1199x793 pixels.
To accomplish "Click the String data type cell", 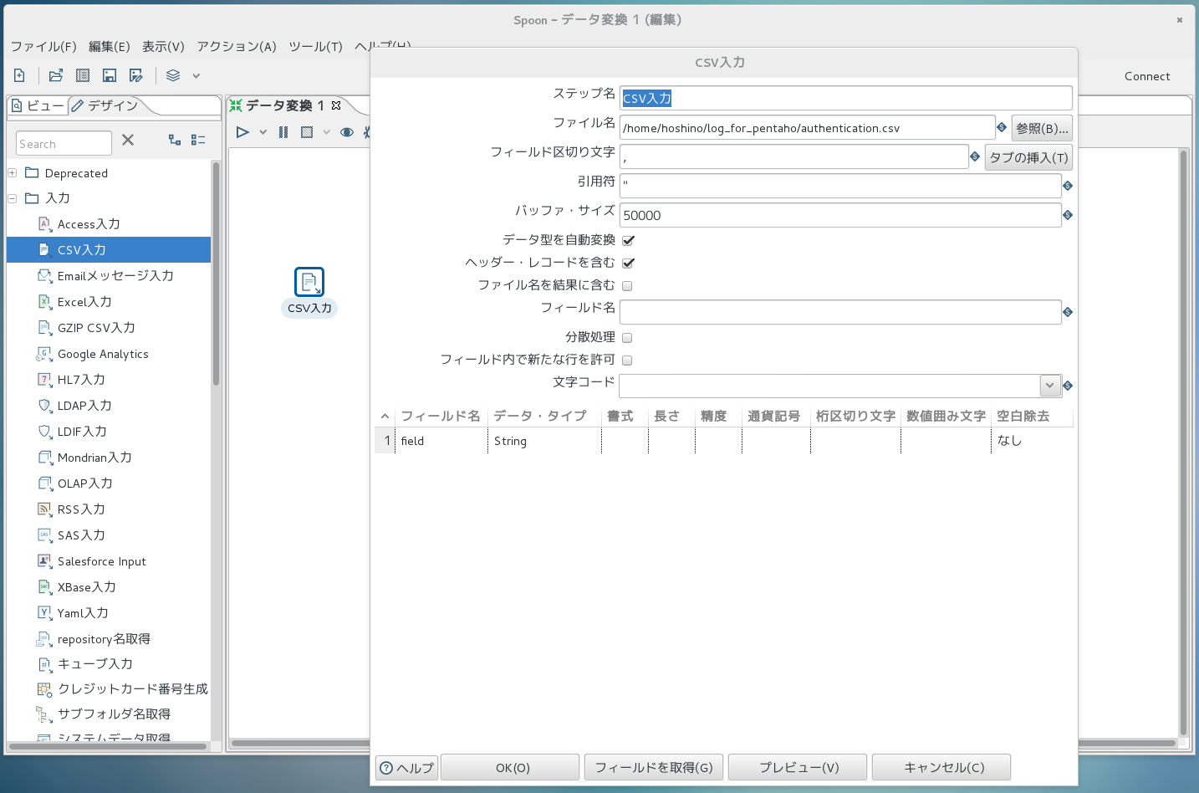I will 544,441.
